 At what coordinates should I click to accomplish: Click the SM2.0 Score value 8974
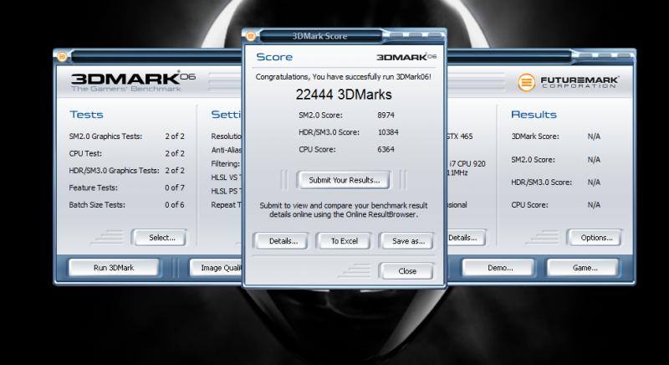pos(386,116)
